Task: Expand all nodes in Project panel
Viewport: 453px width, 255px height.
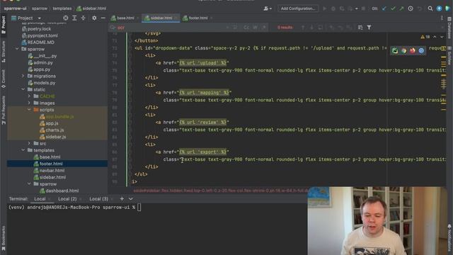Action: [x=74, y=18]
